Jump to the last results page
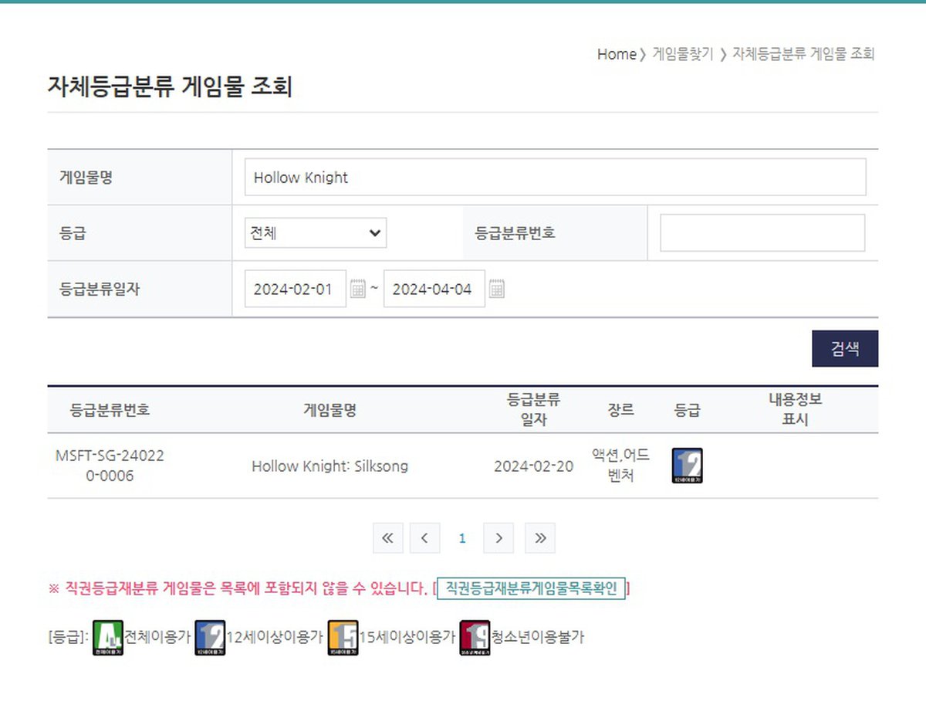 coord(539,538)
